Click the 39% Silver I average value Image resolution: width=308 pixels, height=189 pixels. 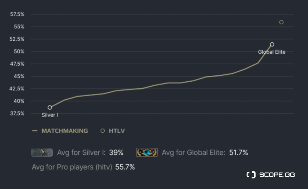click(116, 152)
